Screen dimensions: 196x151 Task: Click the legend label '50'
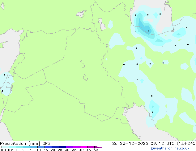[x=96, y=150]
